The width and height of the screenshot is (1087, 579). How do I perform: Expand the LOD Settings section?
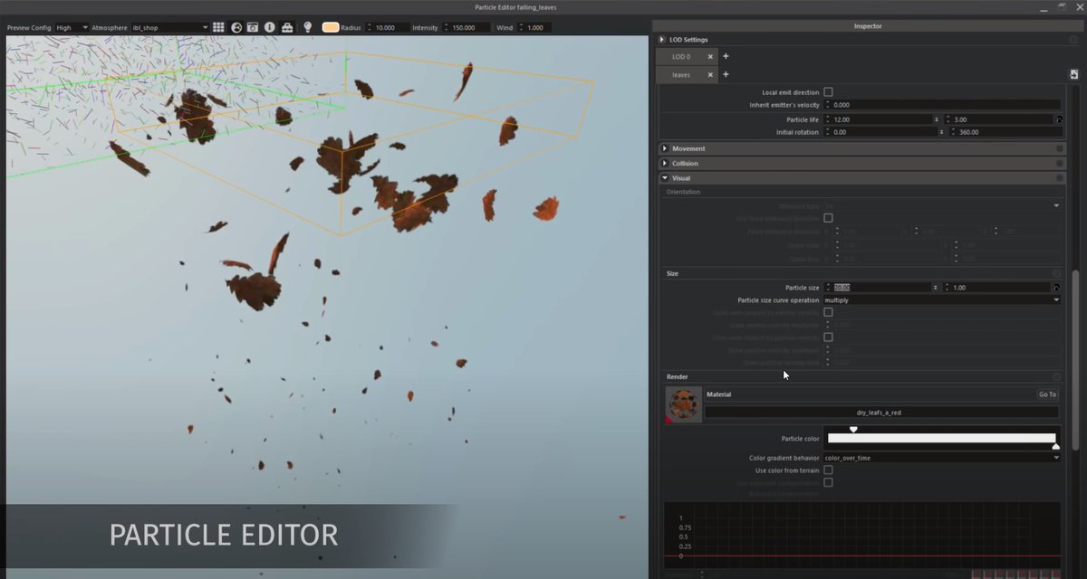(663, 40)
